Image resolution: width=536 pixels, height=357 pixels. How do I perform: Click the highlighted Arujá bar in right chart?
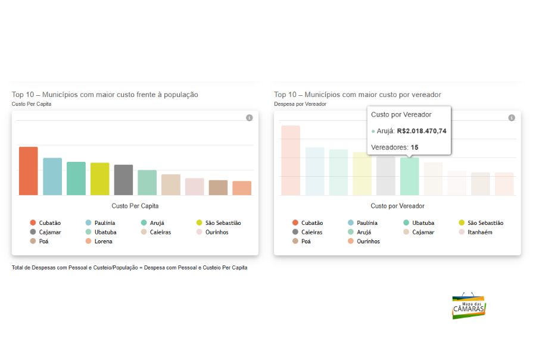tap(409, 176)
